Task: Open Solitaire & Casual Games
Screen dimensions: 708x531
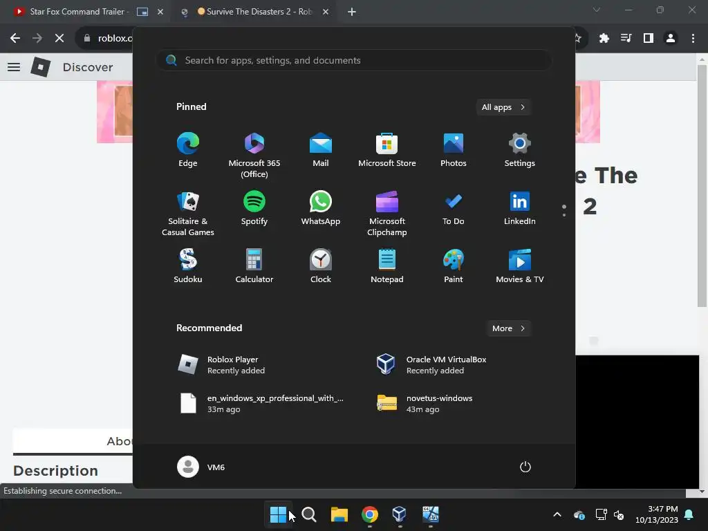Action: pyautogui.click(x=188, y=214)
